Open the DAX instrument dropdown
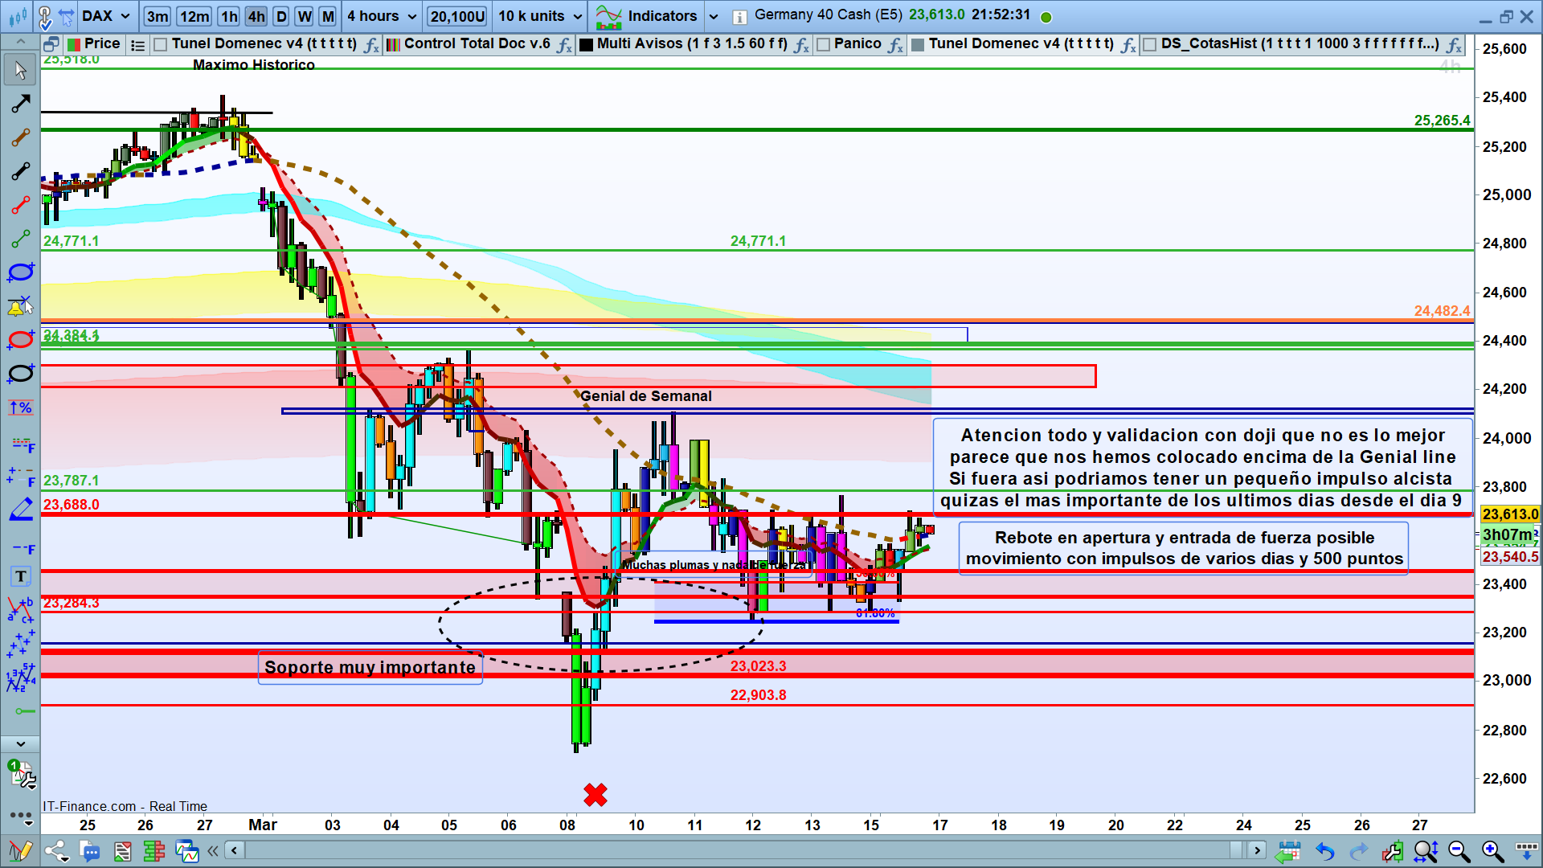Viewport: 1543px width, 868px height. tap(125, 16)
